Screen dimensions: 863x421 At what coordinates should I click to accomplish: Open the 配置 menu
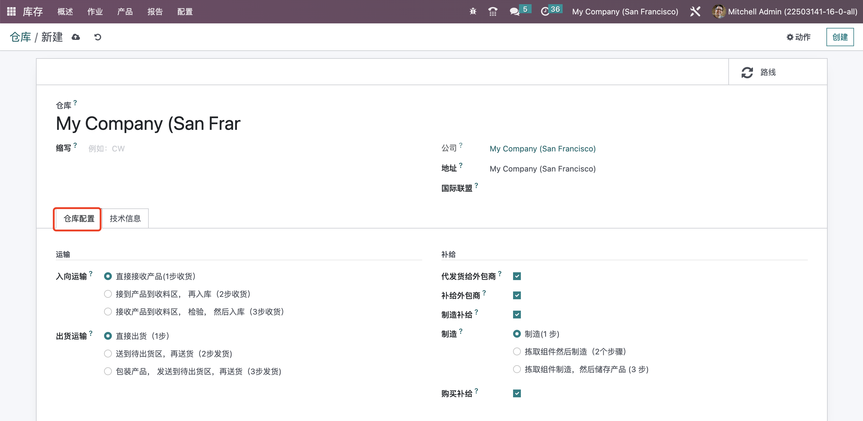pyautogui.click(x=185, y=11)
